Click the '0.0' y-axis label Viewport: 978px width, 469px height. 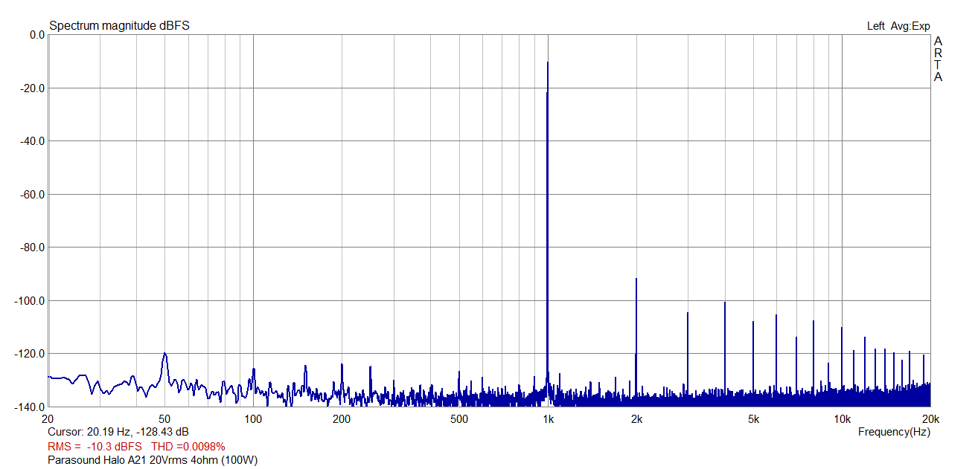36,35
